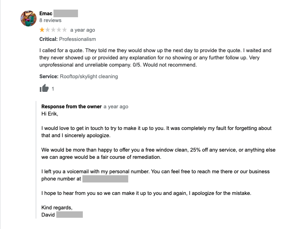Click the 'Hi Erik,' greeting line
289x229 pixels.
(x=50, y=113)
